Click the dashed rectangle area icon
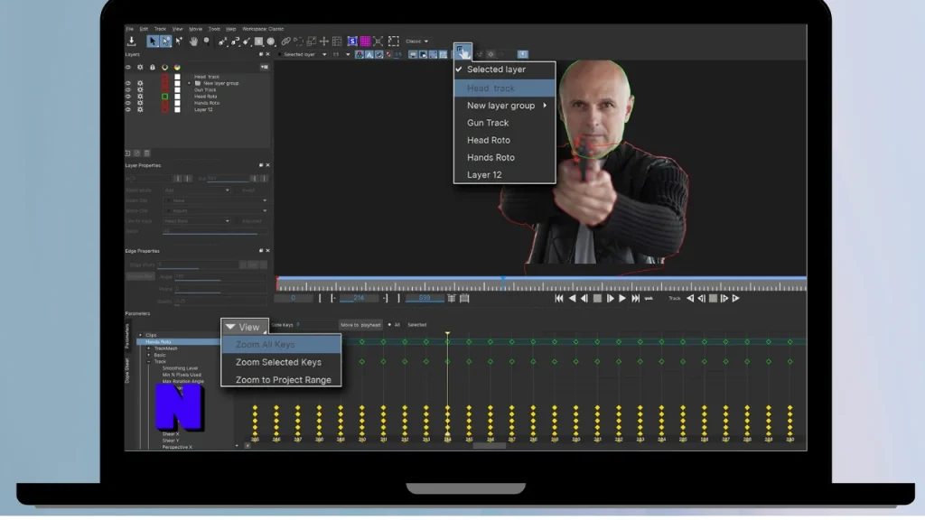This screenshot has height=520, width=925. [x=394, y=42]
